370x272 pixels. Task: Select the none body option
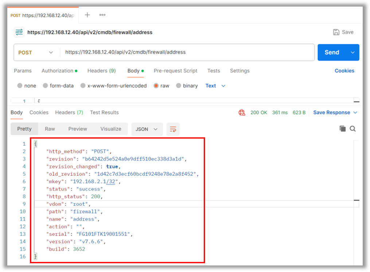click(x=20, y=86)
